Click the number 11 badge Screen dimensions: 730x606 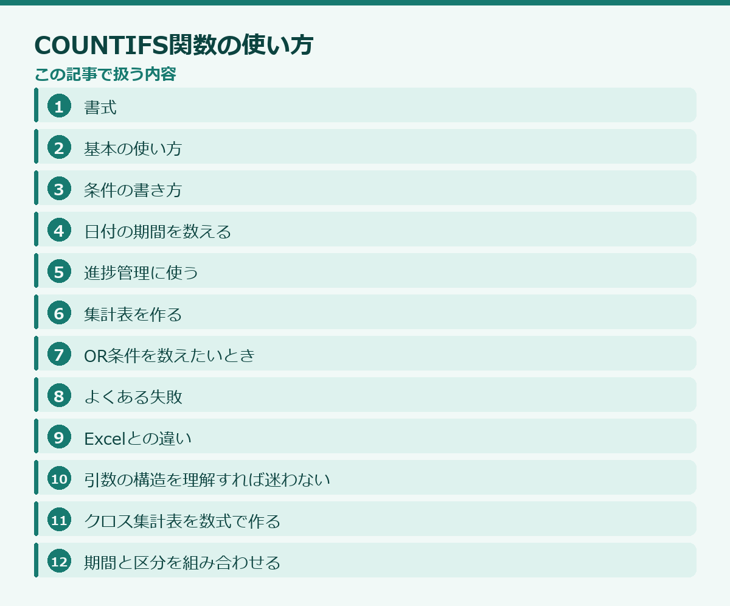59,521
